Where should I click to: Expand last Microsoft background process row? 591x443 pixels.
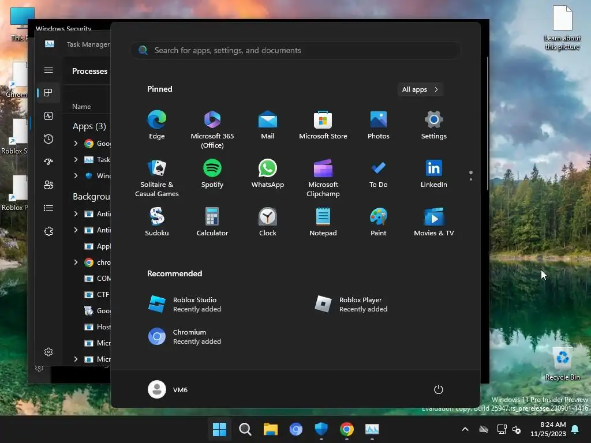point(76,359)
